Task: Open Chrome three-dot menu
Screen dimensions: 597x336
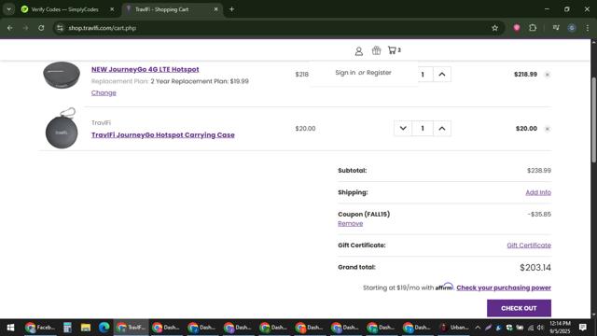Action: [x=588, y=28]
